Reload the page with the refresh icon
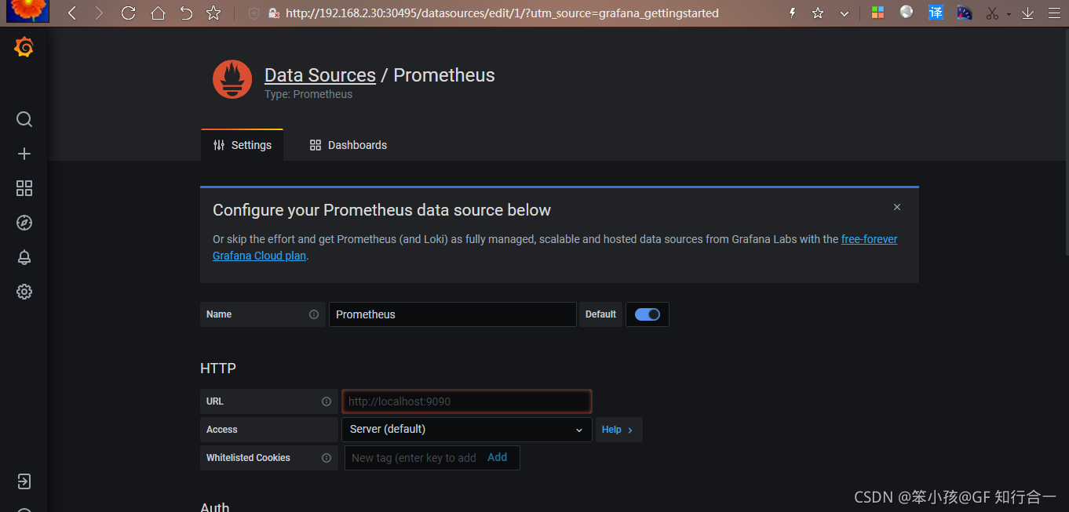 click(129, 13)
